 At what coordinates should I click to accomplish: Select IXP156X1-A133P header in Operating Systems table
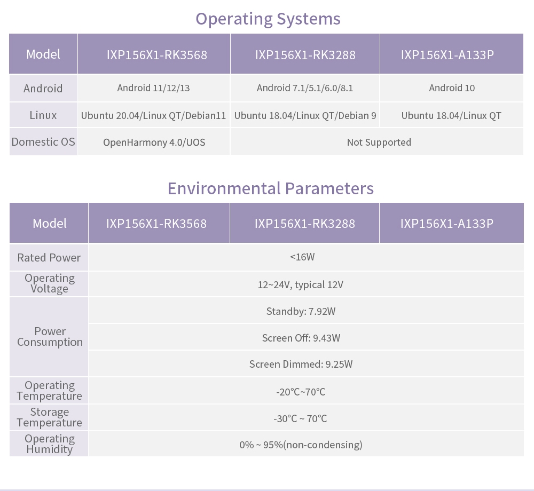[x=452, y=54]
